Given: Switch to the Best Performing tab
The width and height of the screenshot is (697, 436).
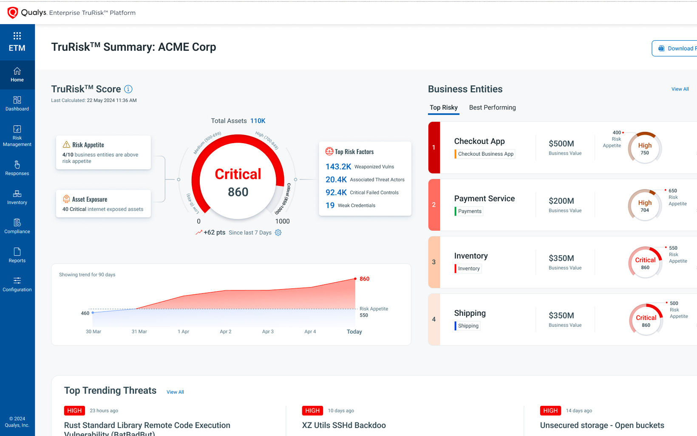Looking at the screenshot, I should (x=493, y=107).
